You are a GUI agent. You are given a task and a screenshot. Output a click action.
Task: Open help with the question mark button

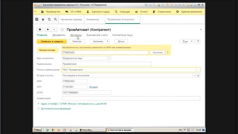198,41
